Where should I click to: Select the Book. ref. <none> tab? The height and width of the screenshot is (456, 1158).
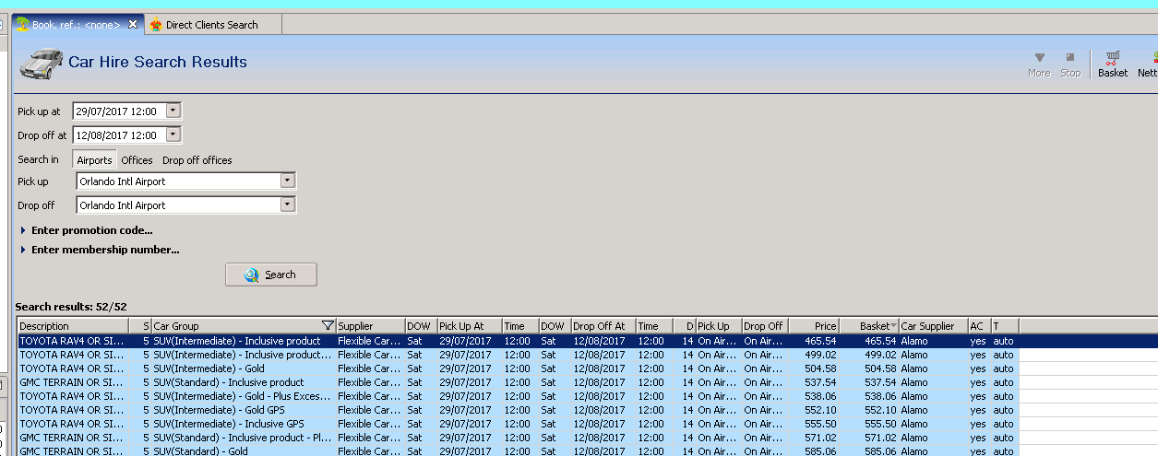(x=77, y=25)
